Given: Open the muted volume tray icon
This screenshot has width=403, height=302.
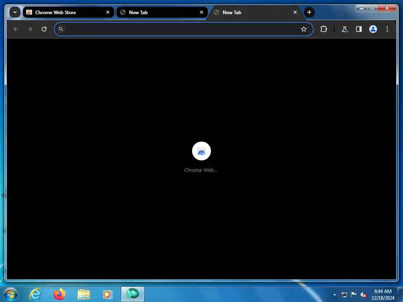Looking at the screenshot, I should pyautogui.click(x=363, y=295).
